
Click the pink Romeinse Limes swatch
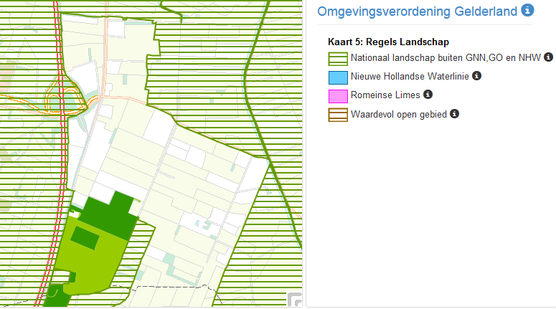pos(338,96)
